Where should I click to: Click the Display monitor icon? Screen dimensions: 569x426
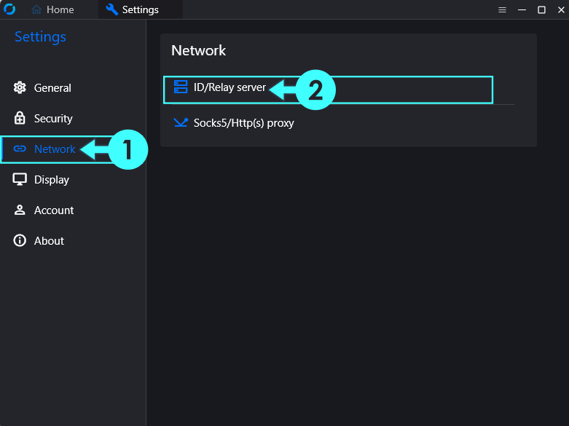20,179
